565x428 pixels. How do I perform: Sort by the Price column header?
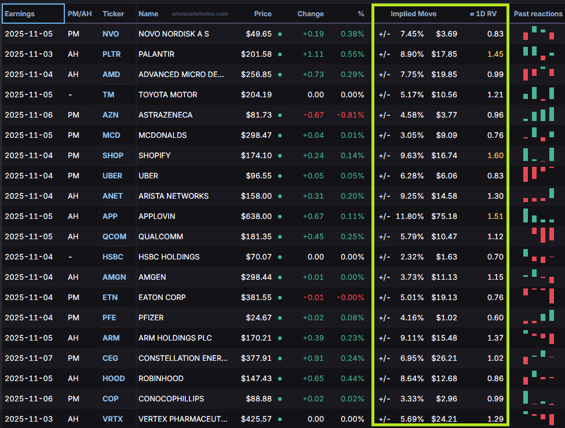(x=263, y=14)
